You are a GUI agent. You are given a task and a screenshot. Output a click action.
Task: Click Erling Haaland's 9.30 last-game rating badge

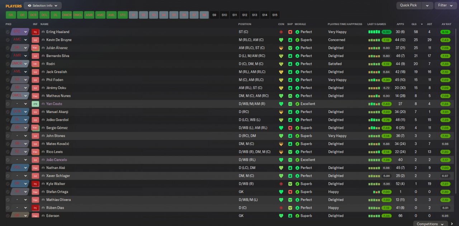(x=386, y=32)
